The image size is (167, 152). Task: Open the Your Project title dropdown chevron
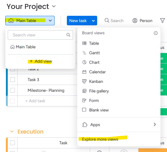(54, 6)
